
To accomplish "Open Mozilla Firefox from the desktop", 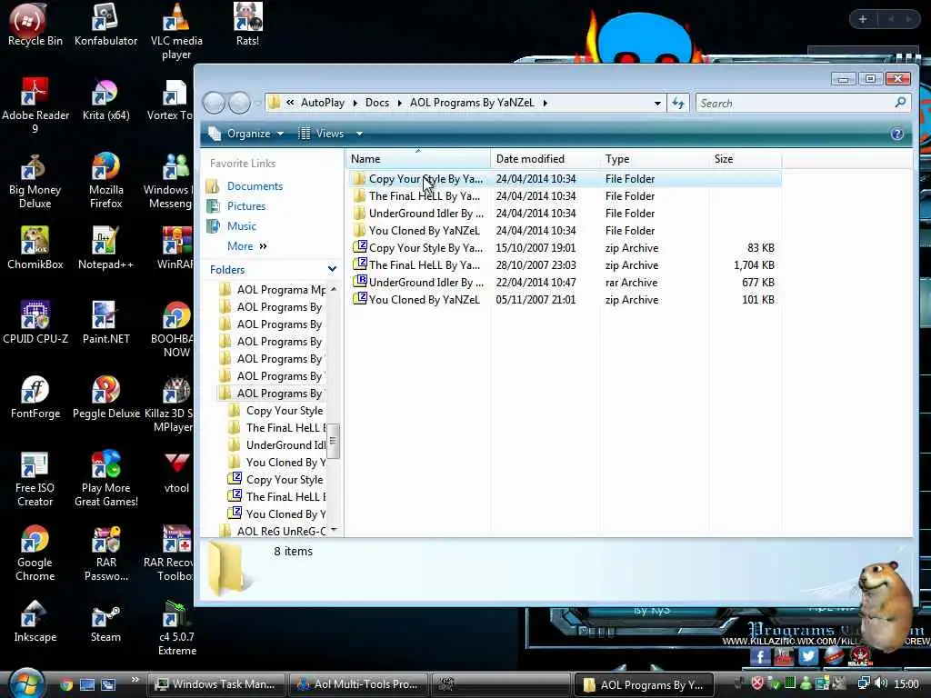I will pos(105,180).
